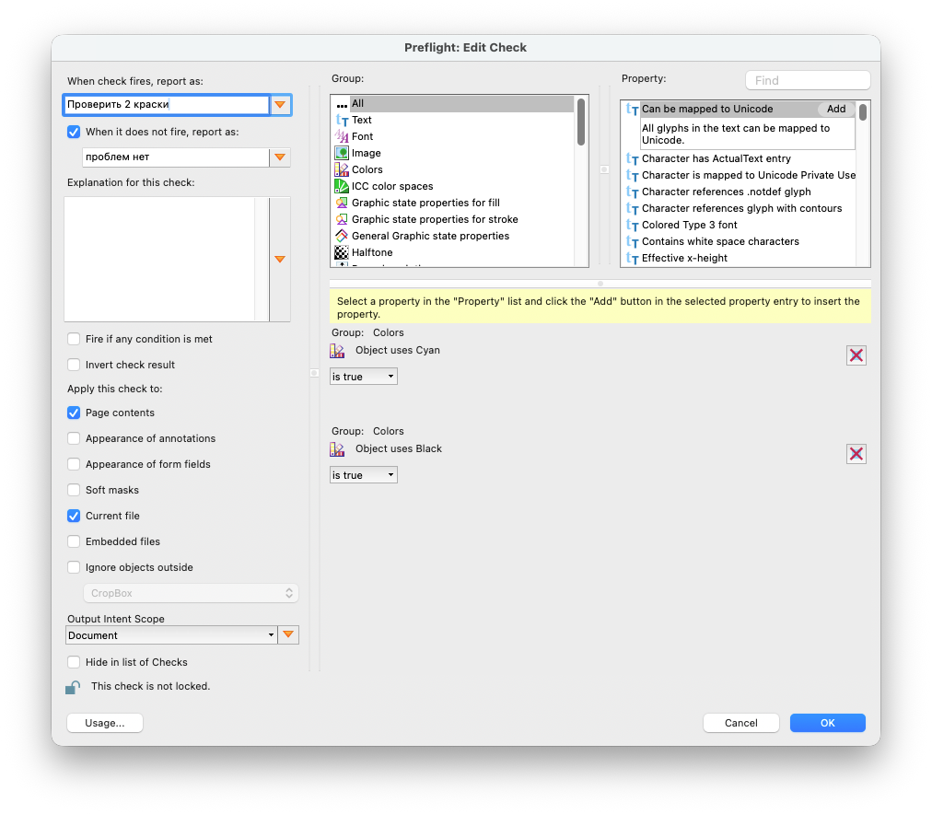Click the Property list scrollbar

click(x=862, y=111)
